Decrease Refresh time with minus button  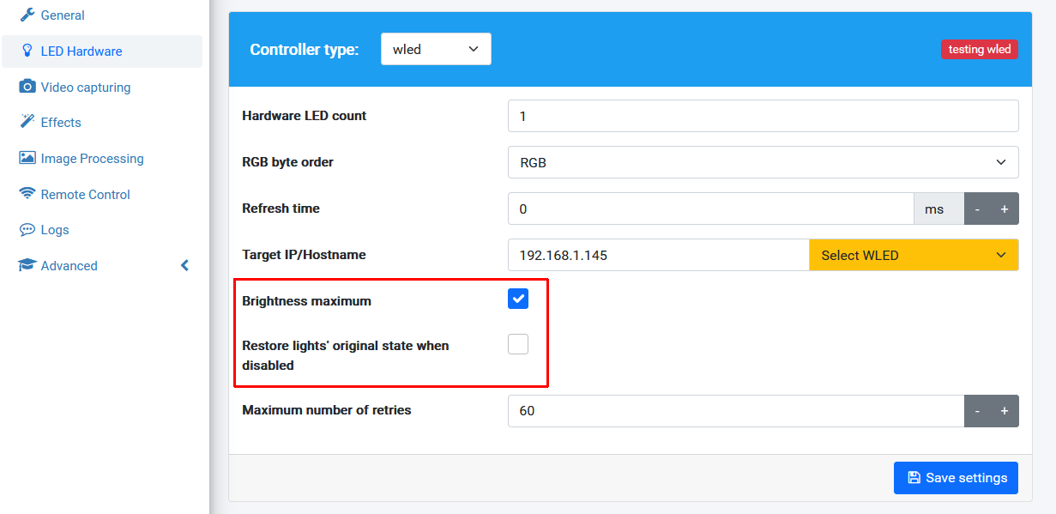977,209
